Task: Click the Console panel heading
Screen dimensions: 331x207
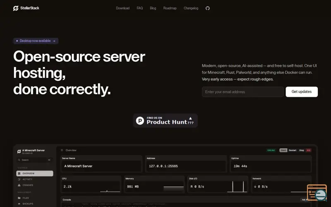Action: tap(67, 200)
